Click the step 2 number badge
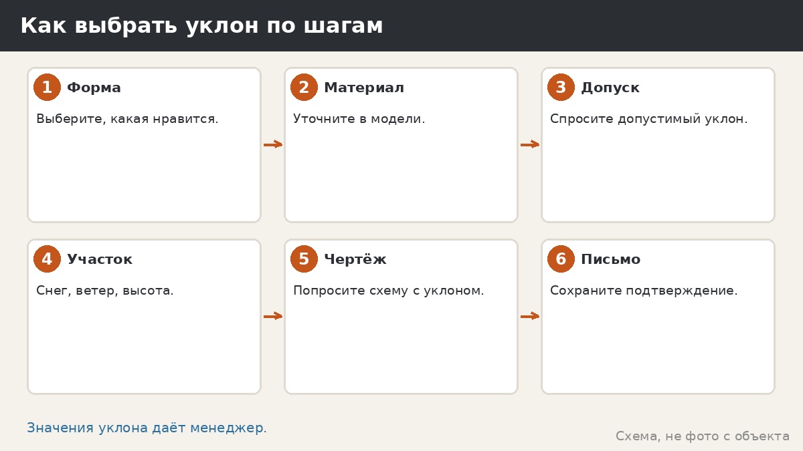Screen dimensions: 803x451 304,88
